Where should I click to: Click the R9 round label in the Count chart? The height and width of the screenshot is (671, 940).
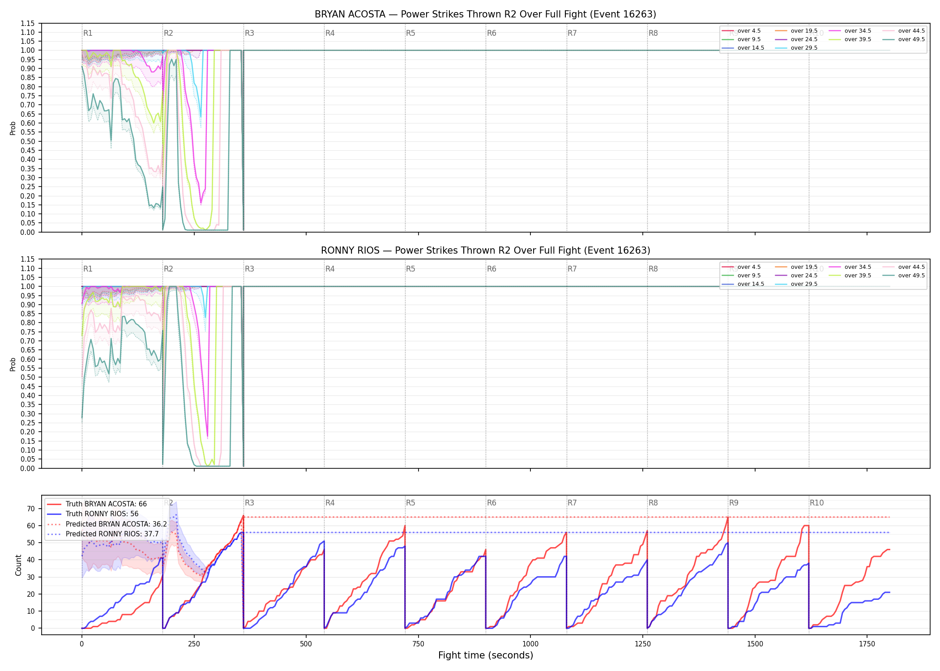coord(734,503)
